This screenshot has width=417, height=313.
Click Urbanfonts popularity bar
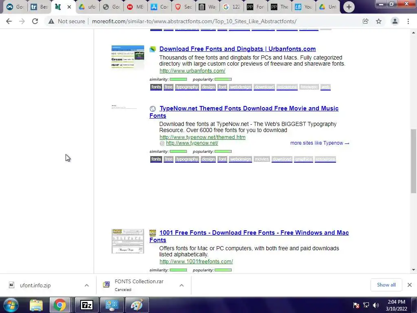click(x=223, y=79)
